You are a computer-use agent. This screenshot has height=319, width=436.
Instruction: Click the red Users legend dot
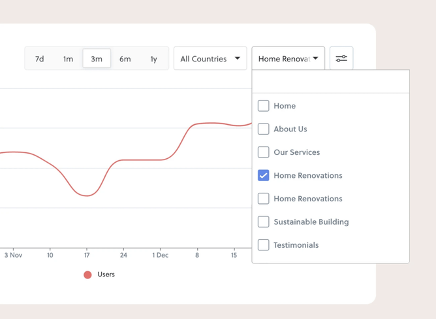87,275
